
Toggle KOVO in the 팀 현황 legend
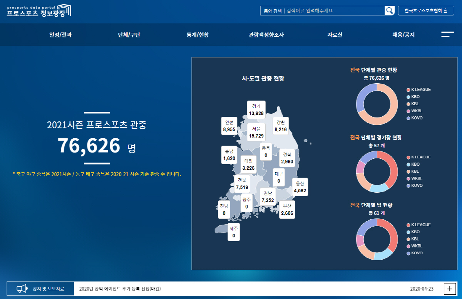[x=415, y=253]
